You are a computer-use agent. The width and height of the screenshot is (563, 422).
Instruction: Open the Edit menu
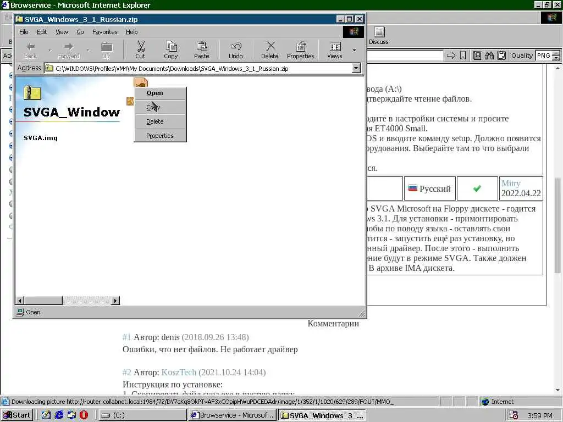42,32
